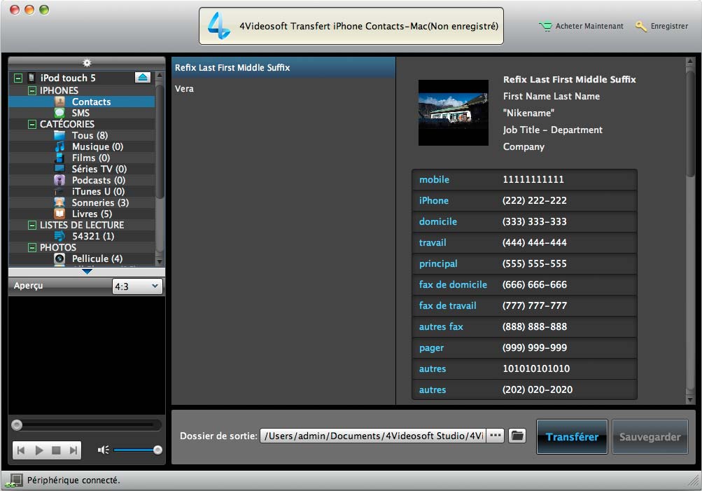Click the browse ellipsis button for output path

click(x=496, y=436)
